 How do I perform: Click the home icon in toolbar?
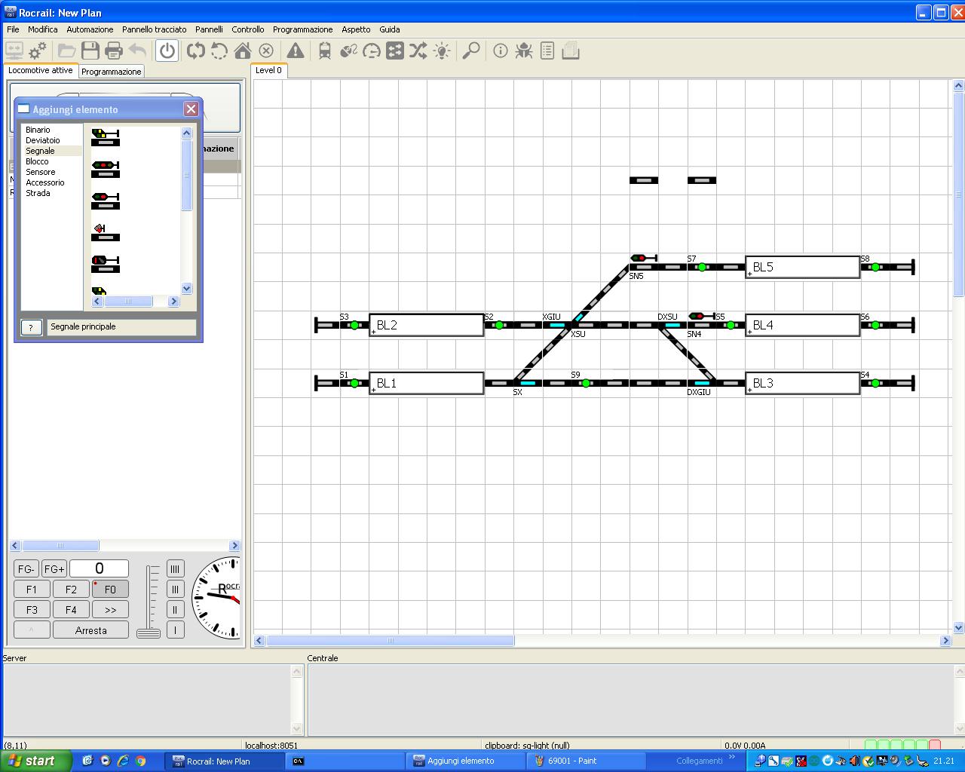[243, 51]
